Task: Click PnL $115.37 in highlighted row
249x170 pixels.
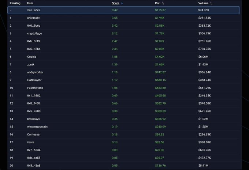Action: [160, 10]
